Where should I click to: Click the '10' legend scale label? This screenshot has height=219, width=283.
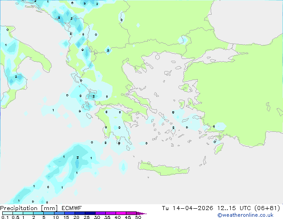(x=56, y=217)
